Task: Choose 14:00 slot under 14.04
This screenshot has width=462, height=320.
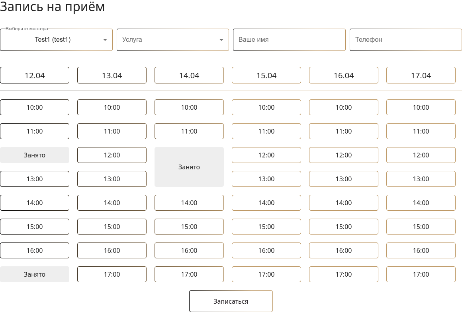Action: pos(189,203)
